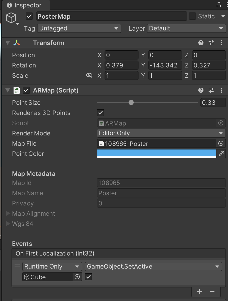
Task: Click the Map Metadata heading
Action: click(34, 173)
